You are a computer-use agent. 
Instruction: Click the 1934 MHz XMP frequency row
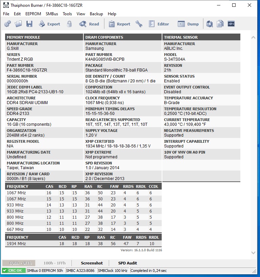pos(83,244)
